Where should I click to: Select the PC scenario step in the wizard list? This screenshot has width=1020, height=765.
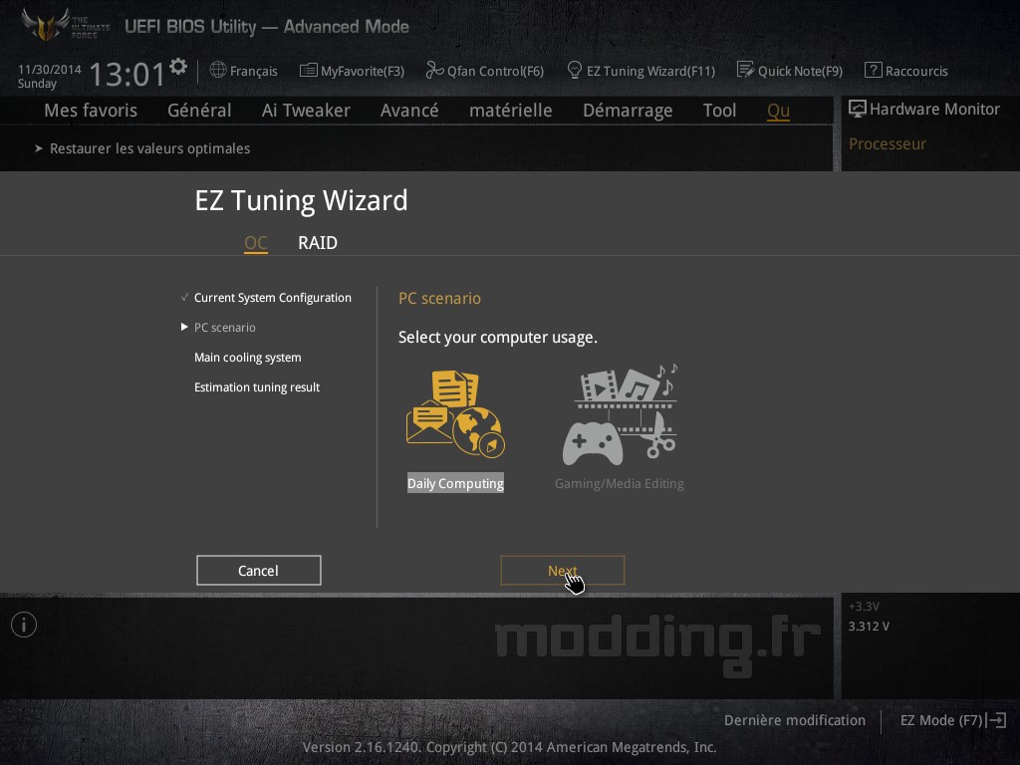pyautogui.click(x=224, y=327)
